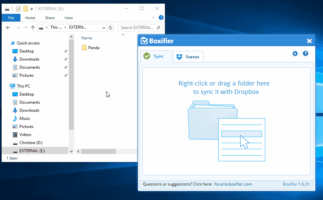Click the address bar drive icon
323x200 pixels.
(x=41, y=28)
